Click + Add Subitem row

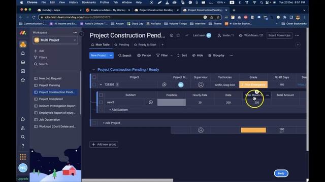(x=118, y=110)
